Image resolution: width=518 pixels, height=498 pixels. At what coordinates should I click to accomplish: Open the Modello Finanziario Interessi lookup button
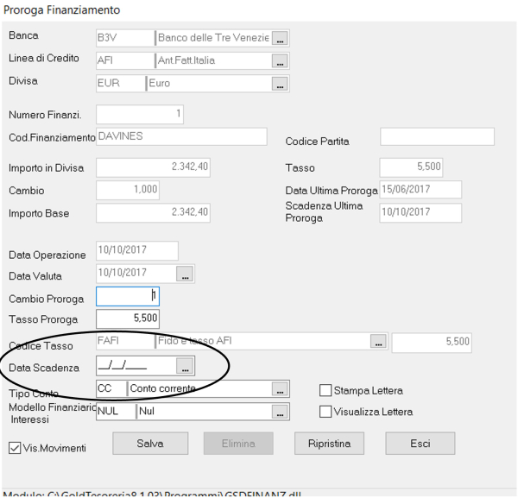point(279,412)
